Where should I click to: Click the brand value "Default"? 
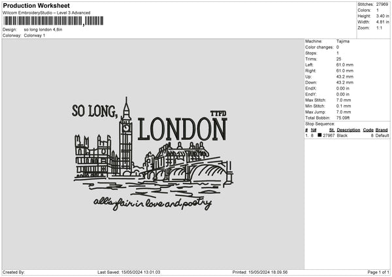(x=382, y=135)
